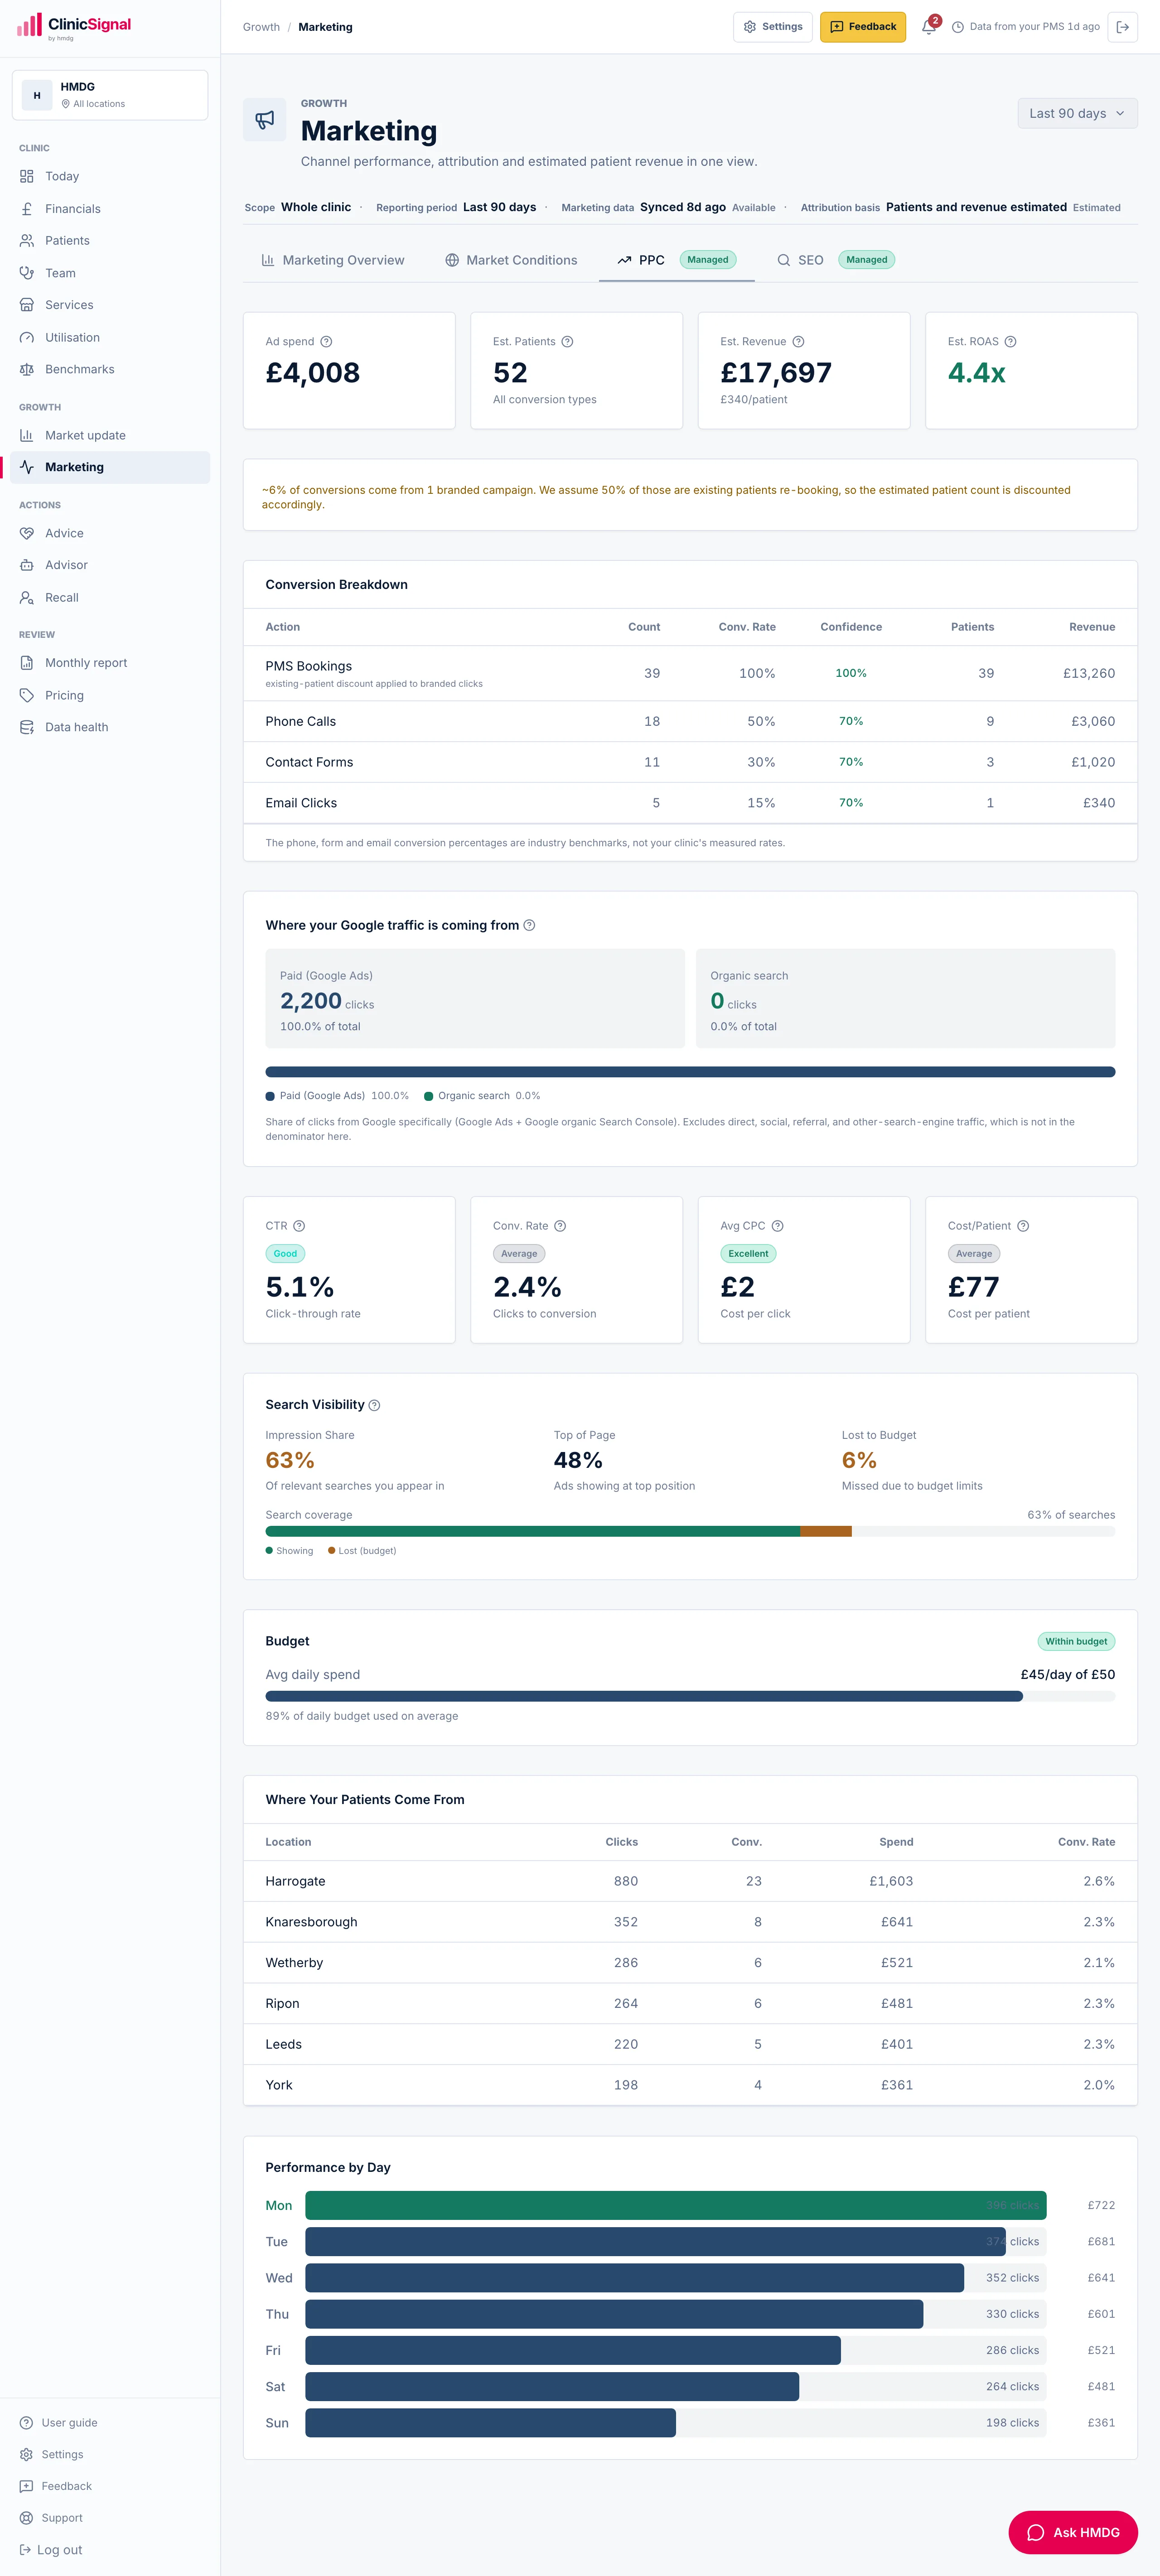Click the Within budget badge
Image resolution: width=1160 pixels, height=2576 pixels.
point(1076,1641)
